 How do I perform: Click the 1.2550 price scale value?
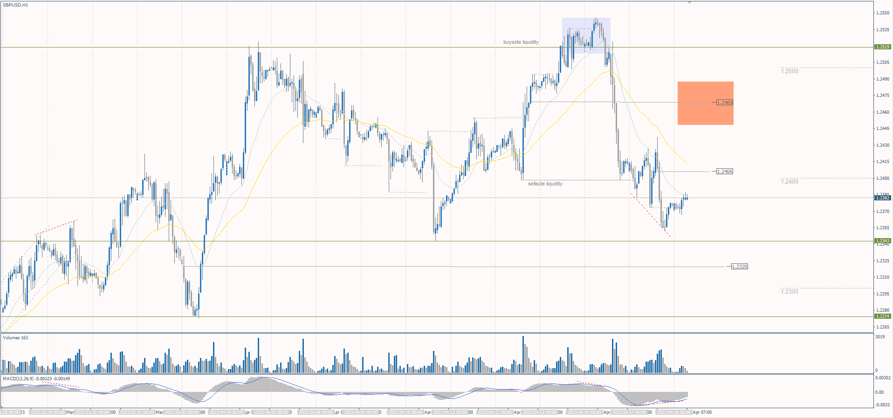882,13
